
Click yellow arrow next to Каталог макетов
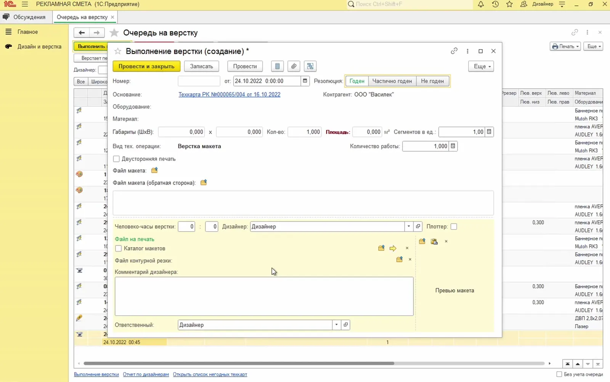tap(393, 248)
